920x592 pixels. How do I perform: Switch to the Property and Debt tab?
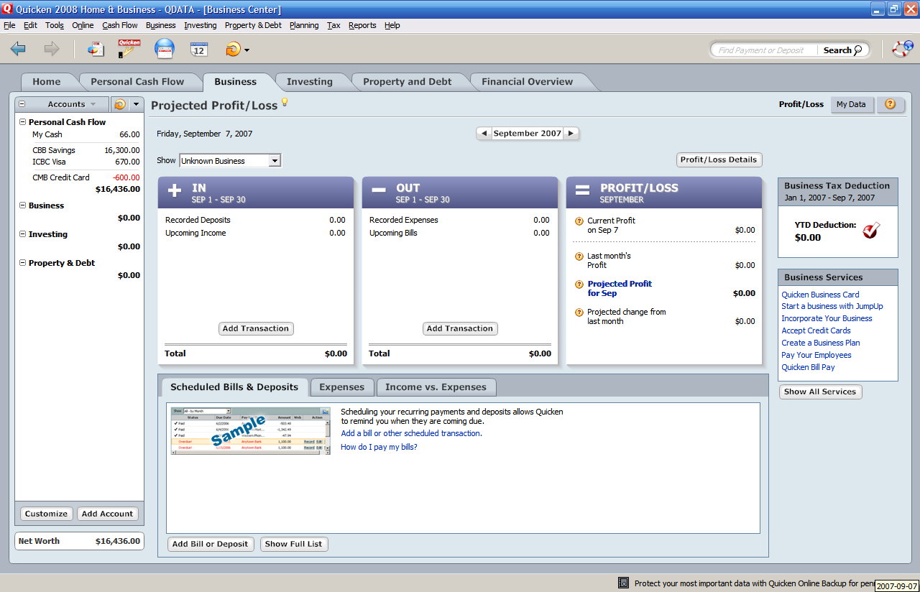(x=408, y=82)
